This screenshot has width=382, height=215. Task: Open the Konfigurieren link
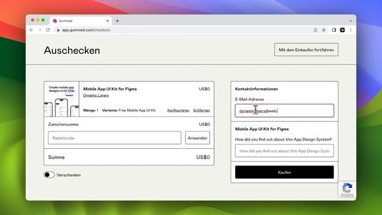point(178,110)
